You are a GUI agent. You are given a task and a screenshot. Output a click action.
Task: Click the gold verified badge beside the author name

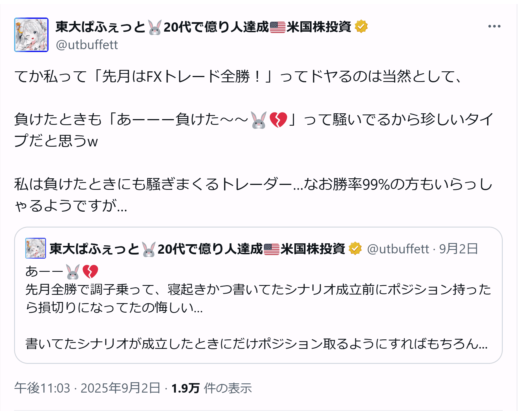(x=361, y=27)
